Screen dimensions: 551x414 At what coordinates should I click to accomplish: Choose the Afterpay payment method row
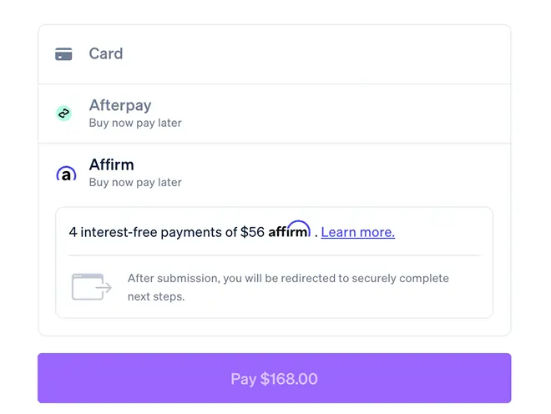(x=274, y=114)
